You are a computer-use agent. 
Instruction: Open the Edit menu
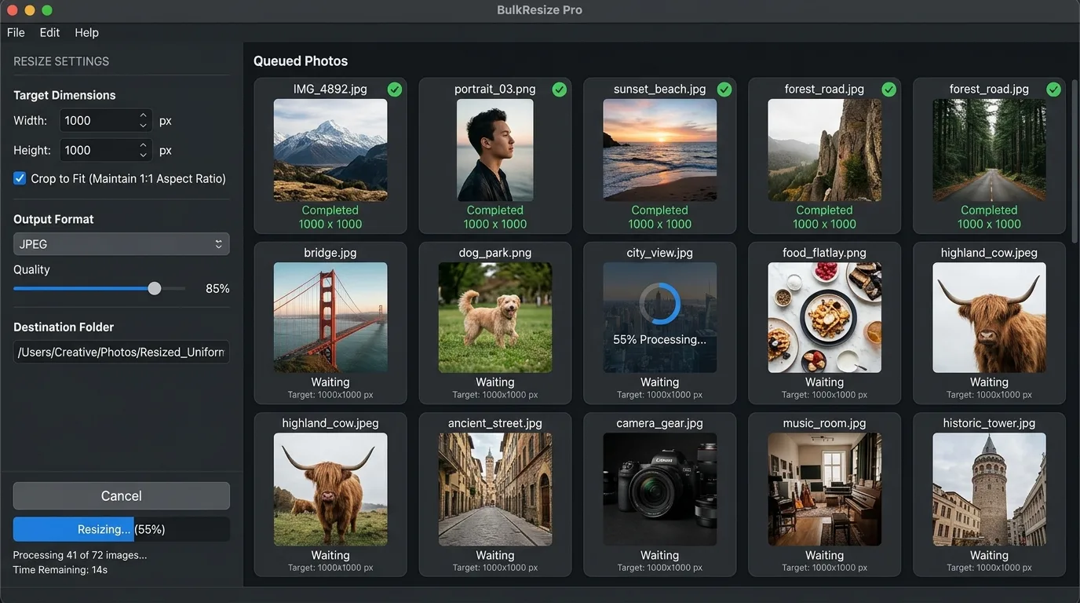pos(49,32)
